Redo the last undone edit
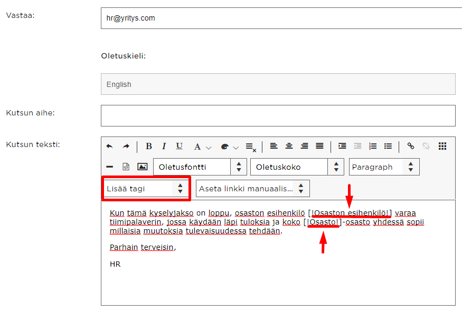The height and width of the screenshot is (312, 462). pos(126,146)
